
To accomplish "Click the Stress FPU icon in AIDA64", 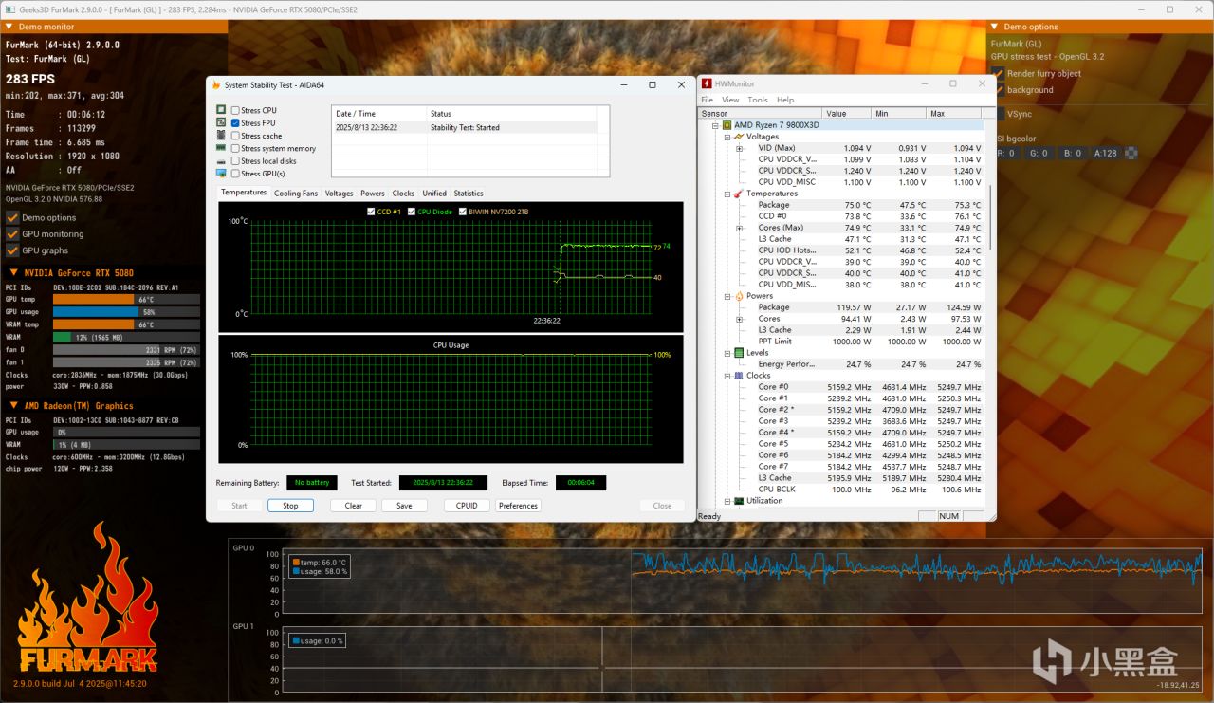I will pos(221,122).
